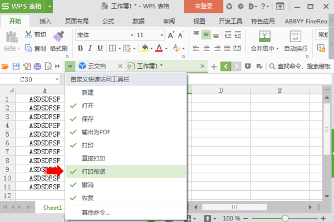Screen dimensions: 334x222
Task: Expand WPS 表格 application menu arrow
Action: (x=50, y=6)
